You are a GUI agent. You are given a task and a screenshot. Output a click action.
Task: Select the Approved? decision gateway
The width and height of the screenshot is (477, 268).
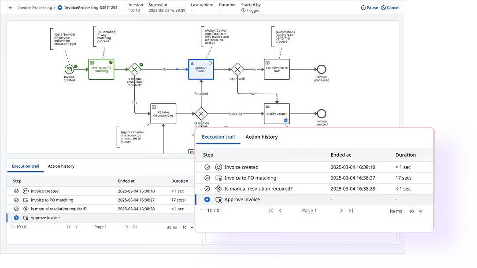pos(237,69)
